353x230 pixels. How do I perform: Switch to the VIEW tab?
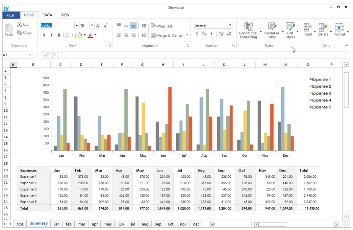(65, 15)
